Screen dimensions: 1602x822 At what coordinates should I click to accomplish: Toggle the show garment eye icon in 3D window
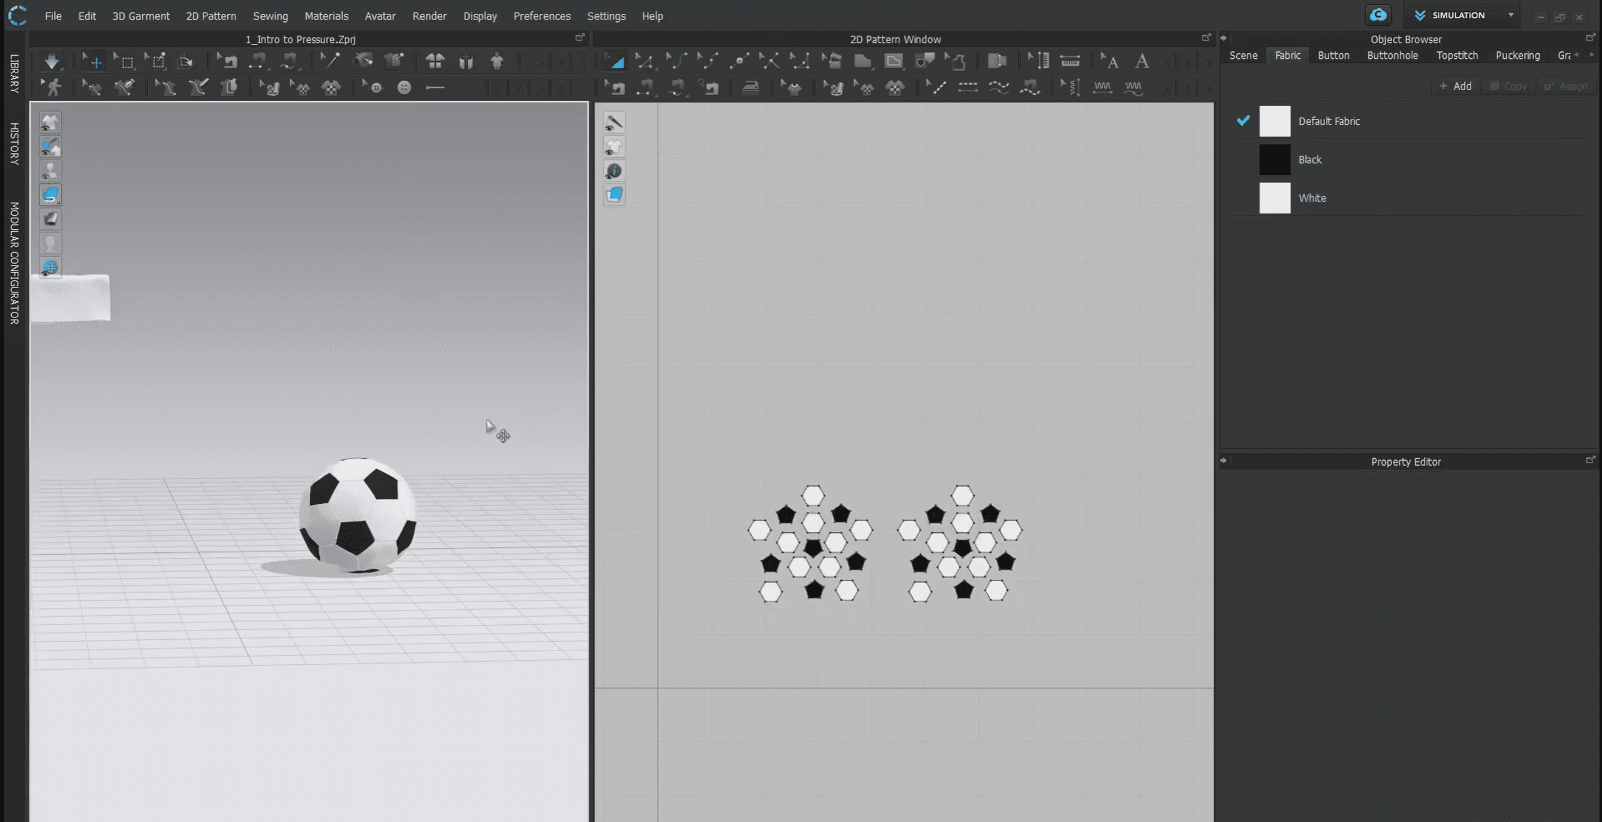point(50,123)
